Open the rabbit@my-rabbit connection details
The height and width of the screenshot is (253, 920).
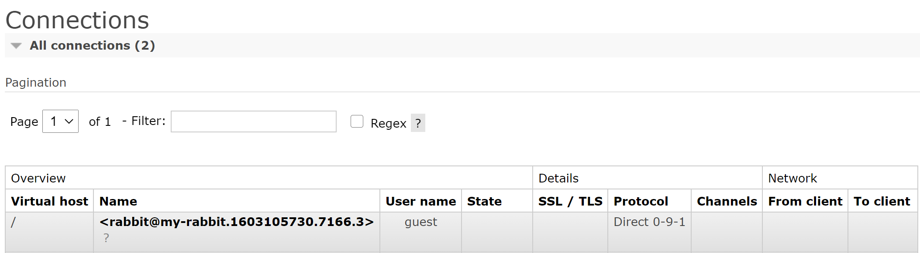[x=236, y=222]
